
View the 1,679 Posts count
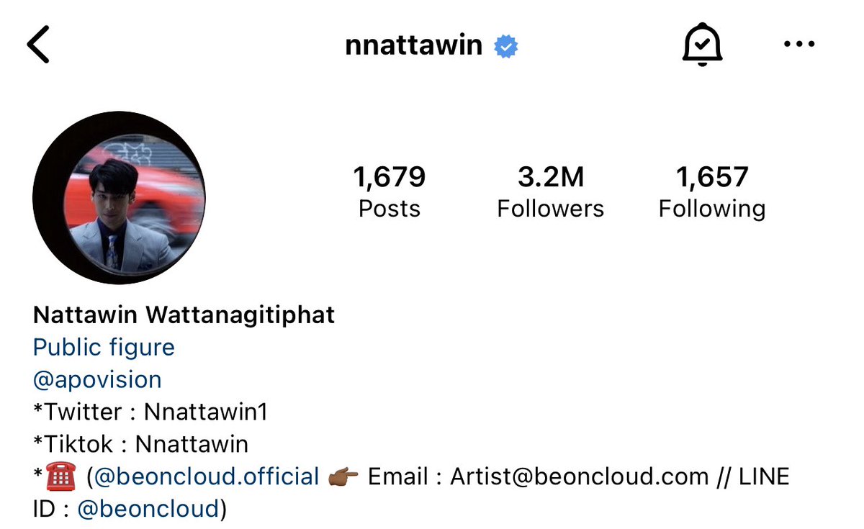point(390,191)
